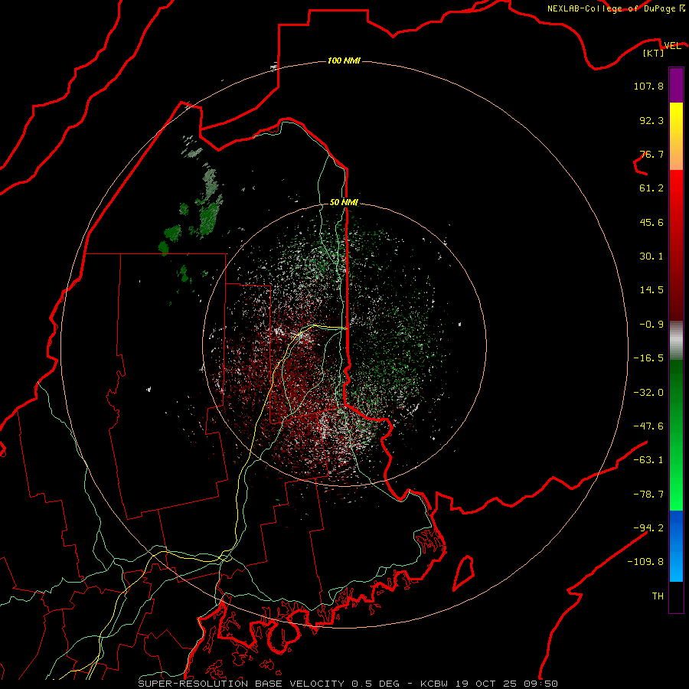
Task: Select the -16.5 scale value
Action: (x=648, y=358)
